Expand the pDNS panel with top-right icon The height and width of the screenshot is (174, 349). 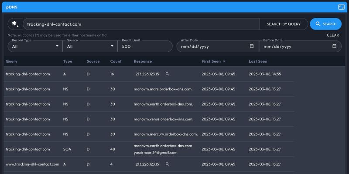(341, 7)
